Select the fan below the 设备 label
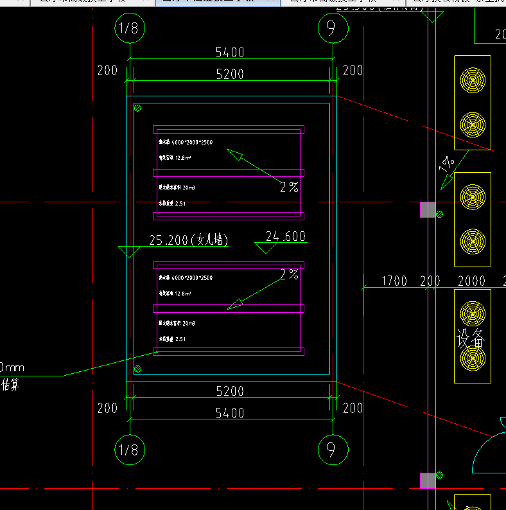The width and height of the screenshot is (506, 510). tap(473, 358)
